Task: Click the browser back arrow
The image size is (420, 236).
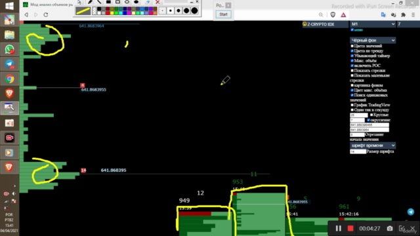Action: click(x=26, y=14)
